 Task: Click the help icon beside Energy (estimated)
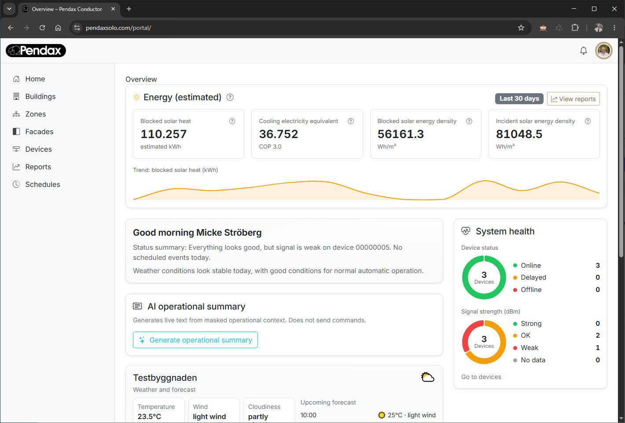tap(230, 98)
